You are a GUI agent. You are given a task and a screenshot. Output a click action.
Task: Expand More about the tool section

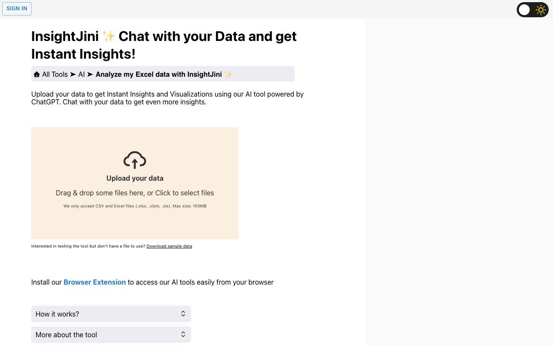(111, 335)
